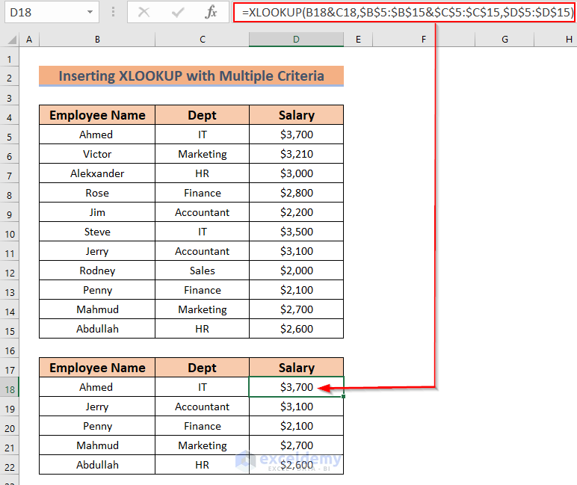
Task: Click the top table 'Employee Name' header
Action: (97, 115)
